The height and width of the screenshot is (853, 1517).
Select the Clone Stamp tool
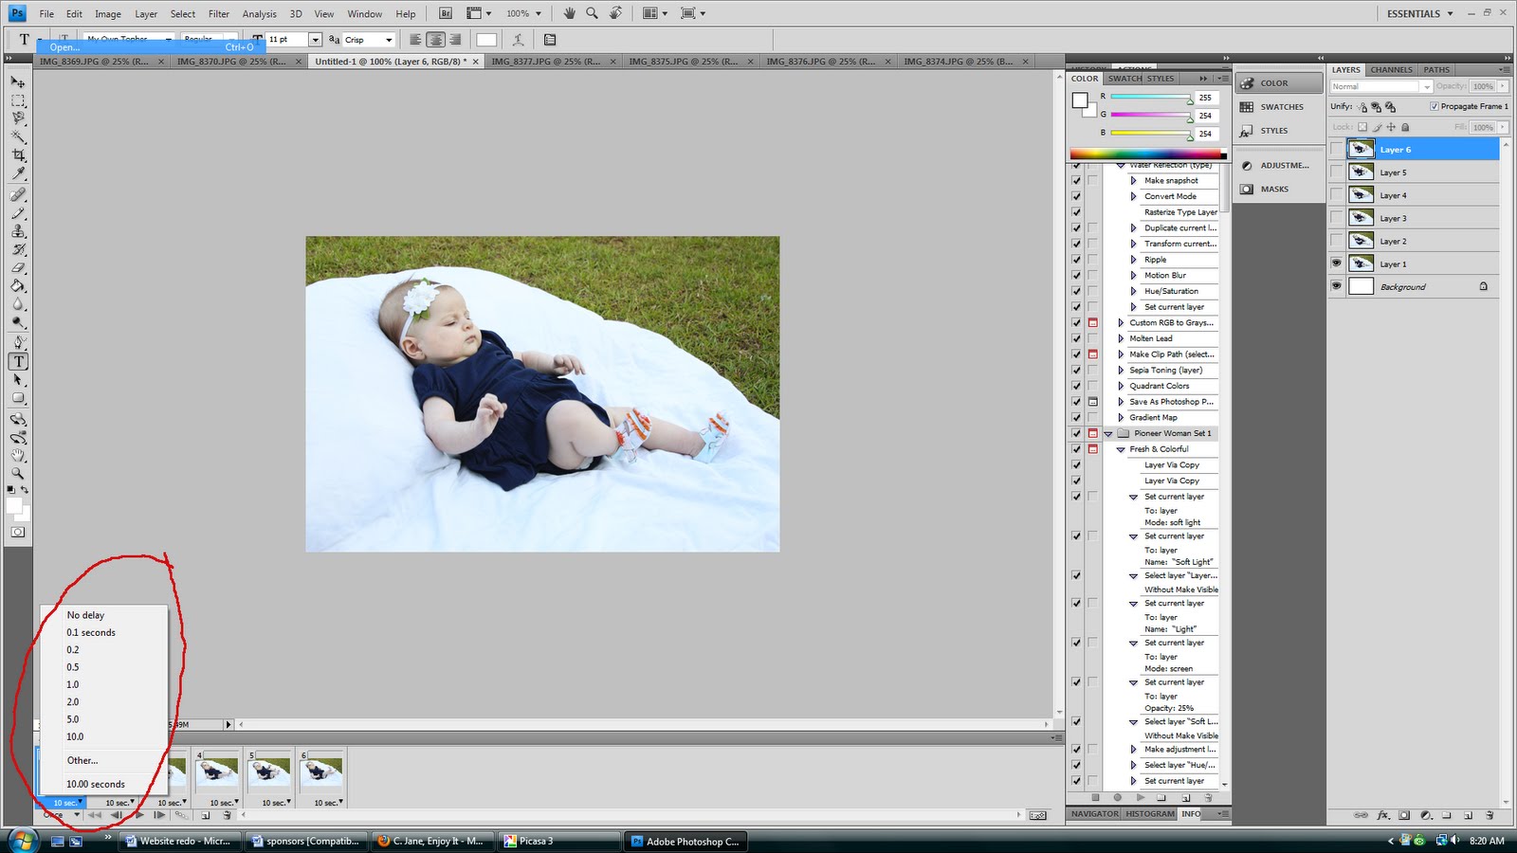click(x=18, y=231)
